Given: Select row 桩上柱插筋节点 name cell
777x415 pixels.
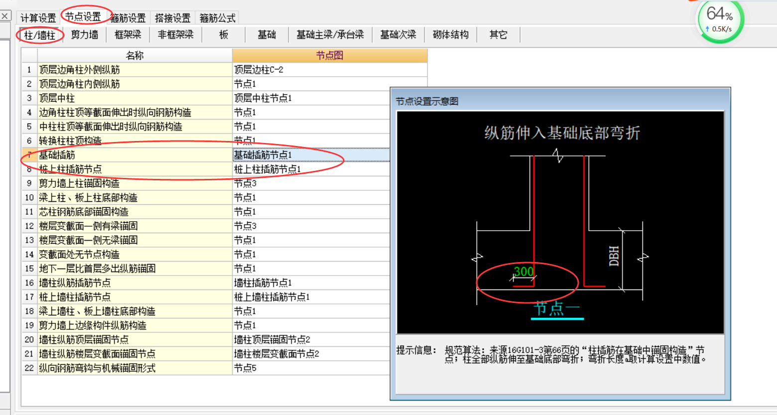Looking at the screenshot, I should 134,169.
